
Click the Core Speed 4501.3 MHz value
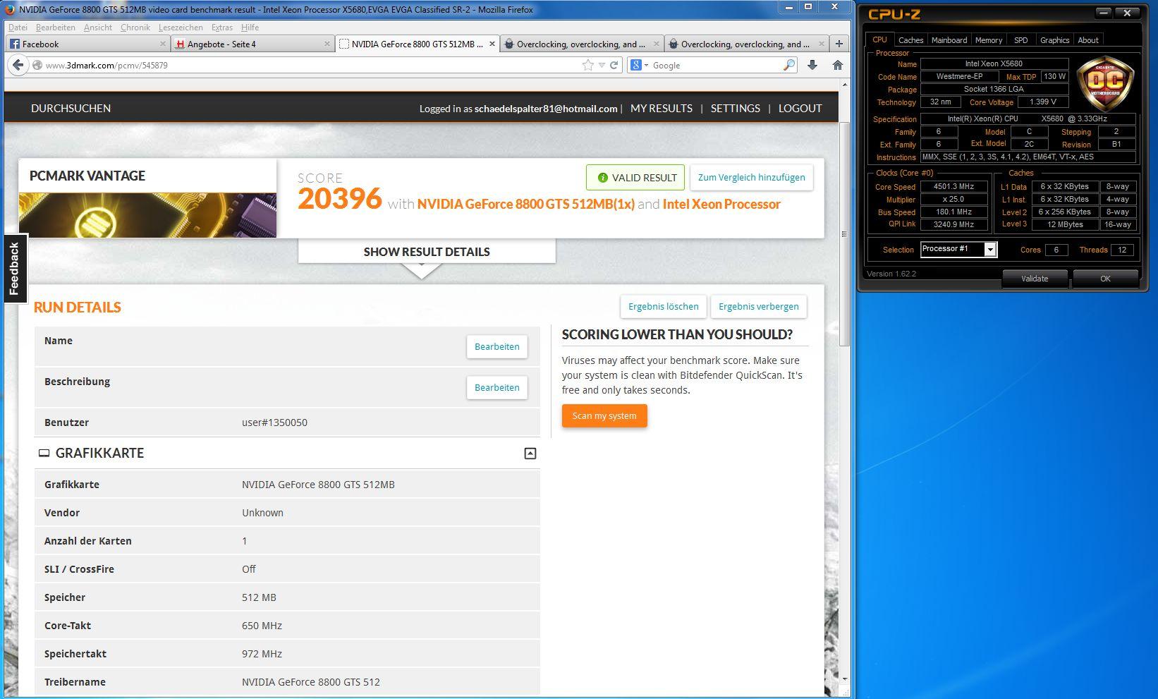click(953, 187)
